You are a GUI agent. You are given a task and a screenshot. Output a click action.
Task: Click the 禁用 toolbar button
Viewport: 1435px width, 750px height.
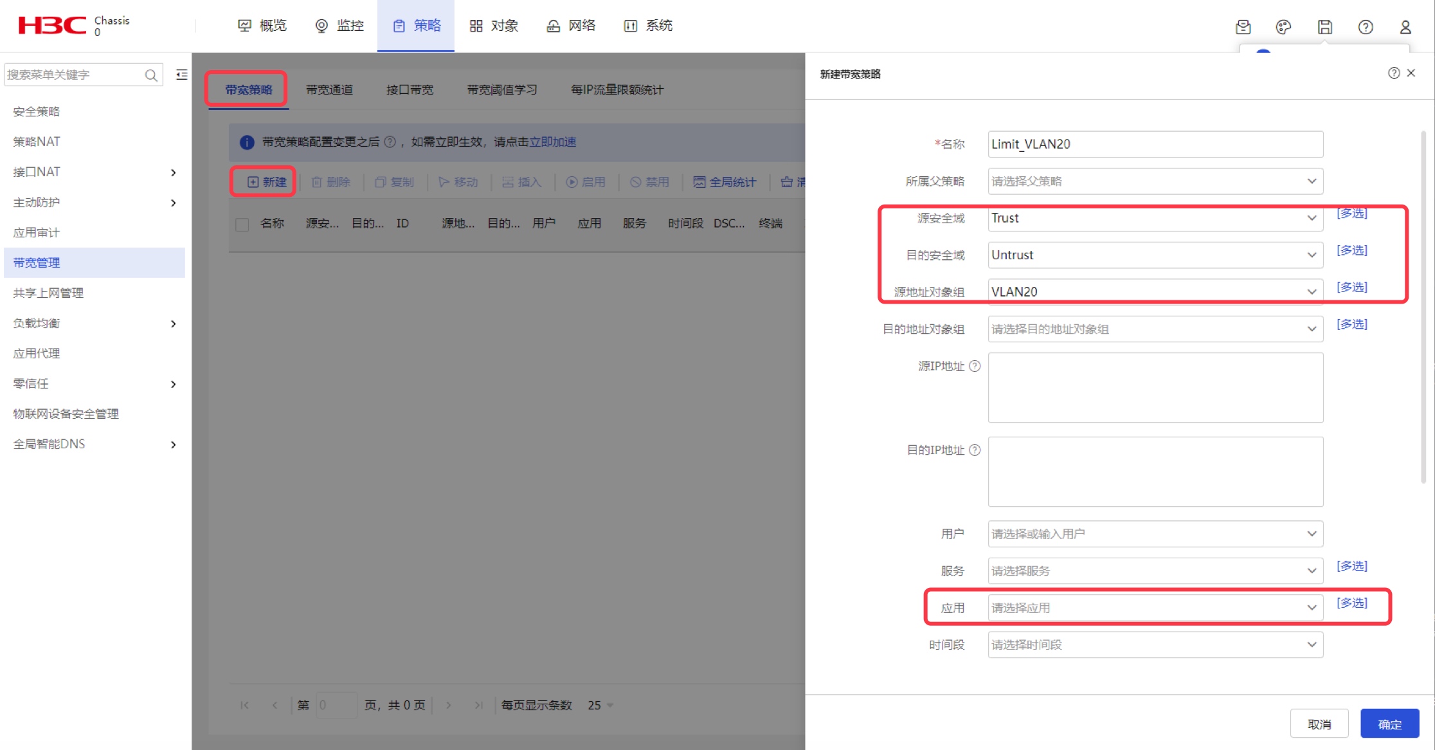(x=649, y=182)
